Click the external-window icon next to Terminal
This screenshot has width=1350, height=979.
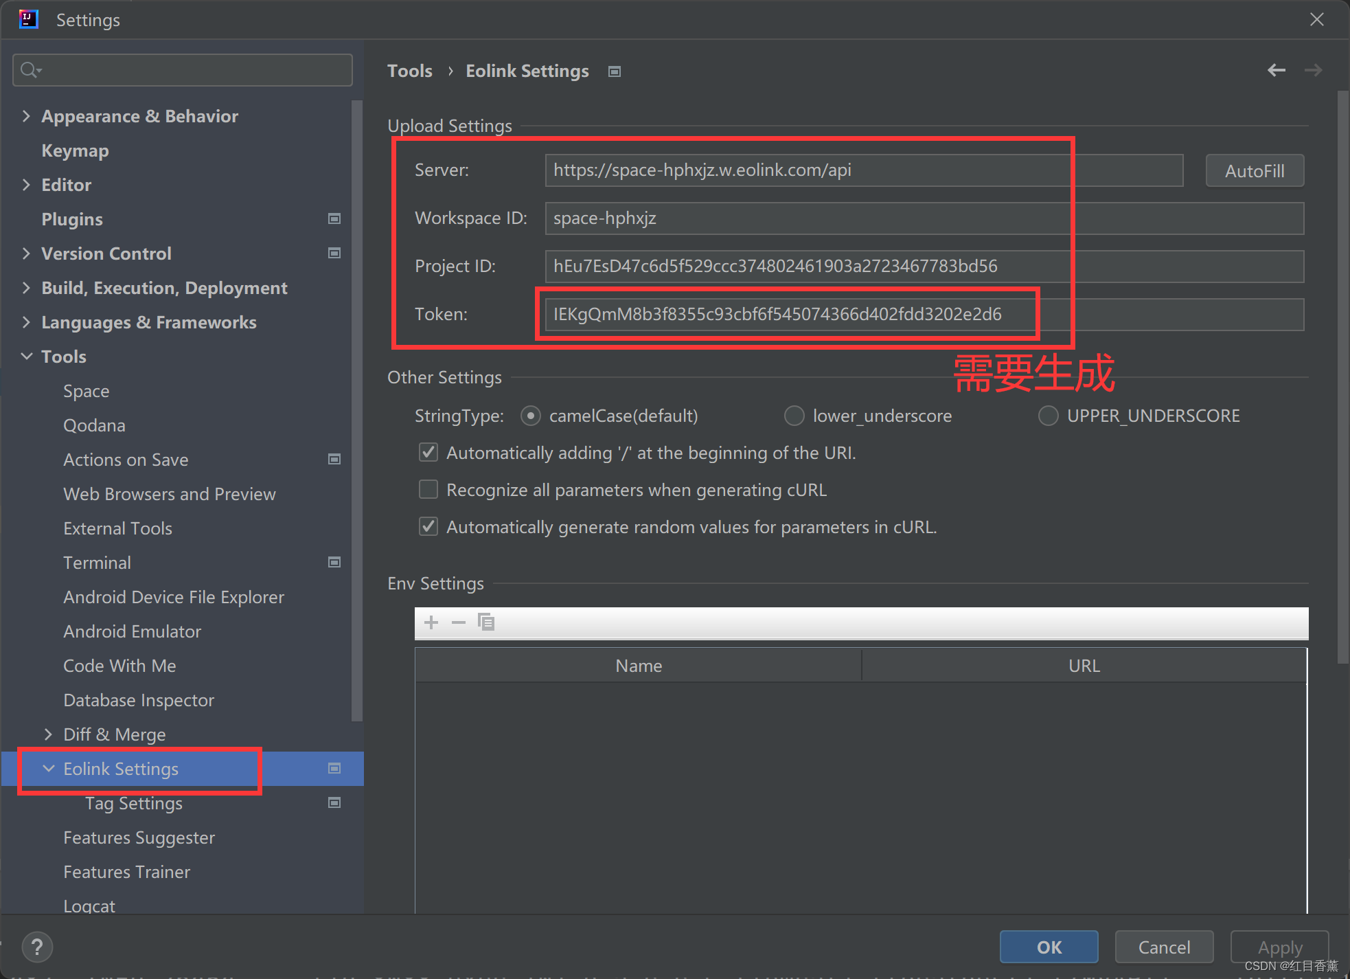tap(334, 562)
